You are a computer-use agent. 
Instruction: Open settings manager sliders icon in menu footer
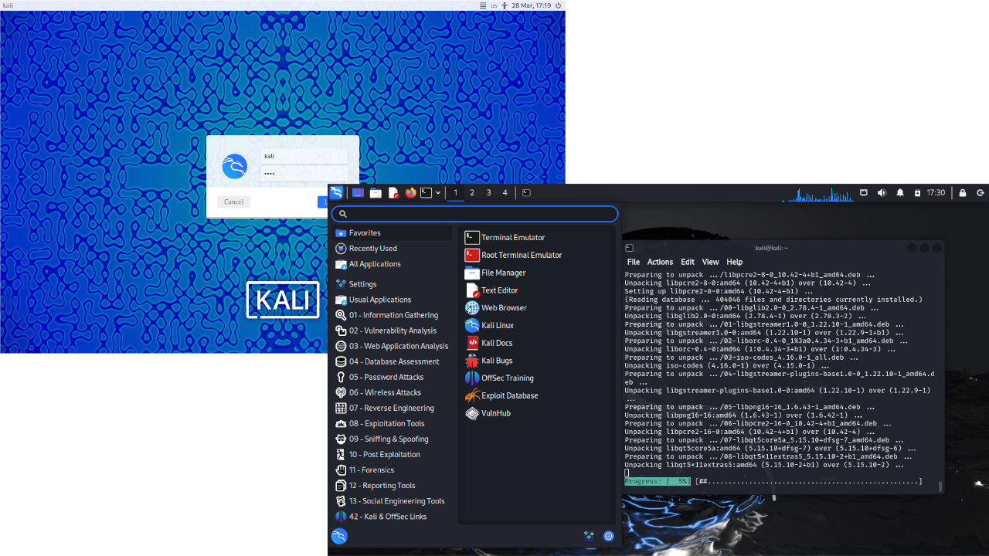[x=589, y=536]
